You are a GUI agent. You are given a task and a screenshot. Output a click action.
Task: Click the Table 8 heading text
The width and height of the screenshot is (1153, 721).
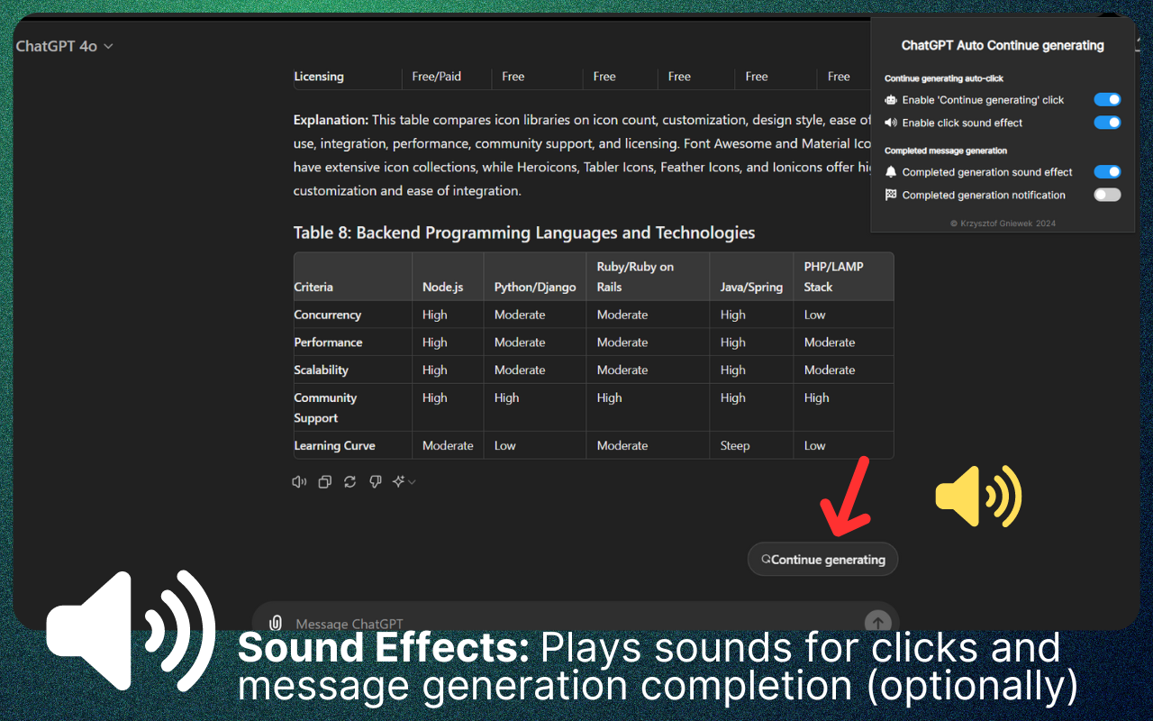pyautogui.click(x=524, y=233)
